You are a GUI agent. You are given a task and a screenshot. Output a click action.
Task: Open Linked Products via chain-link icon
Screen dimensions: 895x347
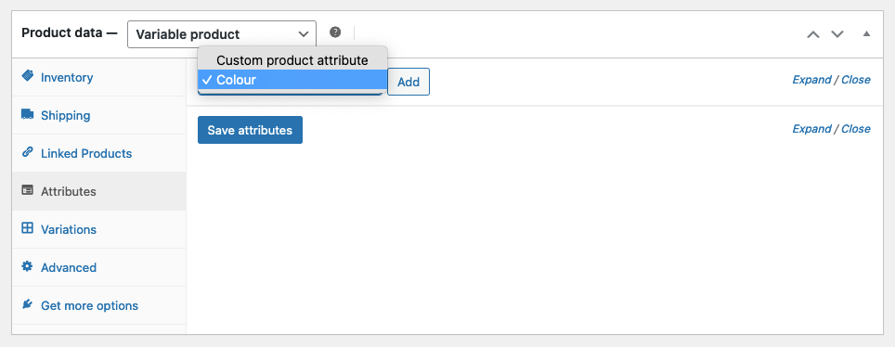[28, 152]
